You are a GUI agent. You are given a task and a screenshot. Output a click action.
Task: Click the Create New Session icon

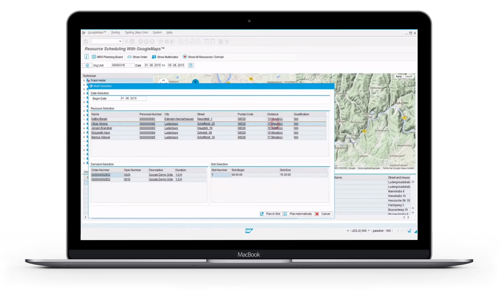[x=207, y=41]
